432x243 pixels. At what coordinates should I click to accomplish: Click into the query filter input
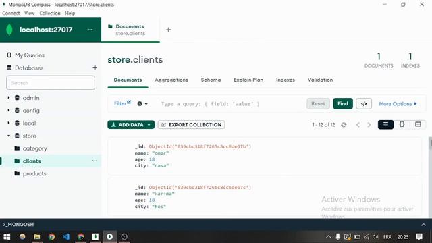[232, 104]
